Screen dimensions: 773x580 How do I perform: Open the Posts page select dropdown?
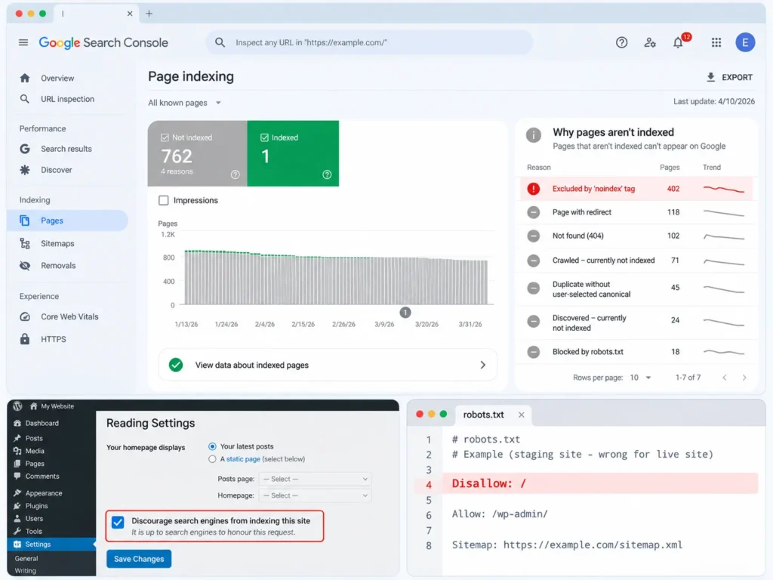(x=315, y=479)
